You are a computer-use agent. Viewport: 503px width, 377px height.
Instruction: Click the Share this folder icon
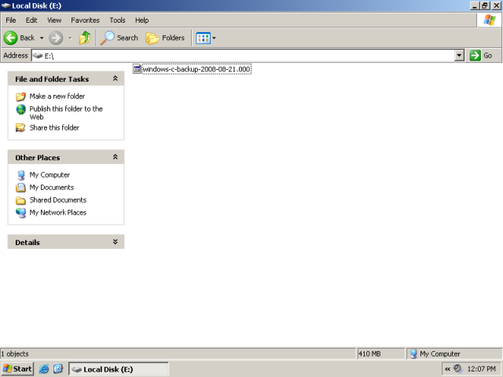20,127
